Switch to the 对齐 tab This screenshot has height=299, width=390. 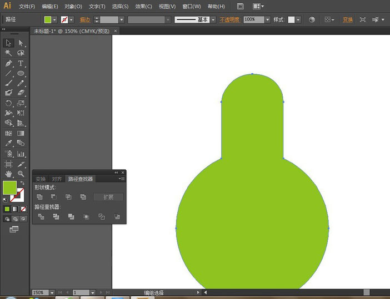57,179
